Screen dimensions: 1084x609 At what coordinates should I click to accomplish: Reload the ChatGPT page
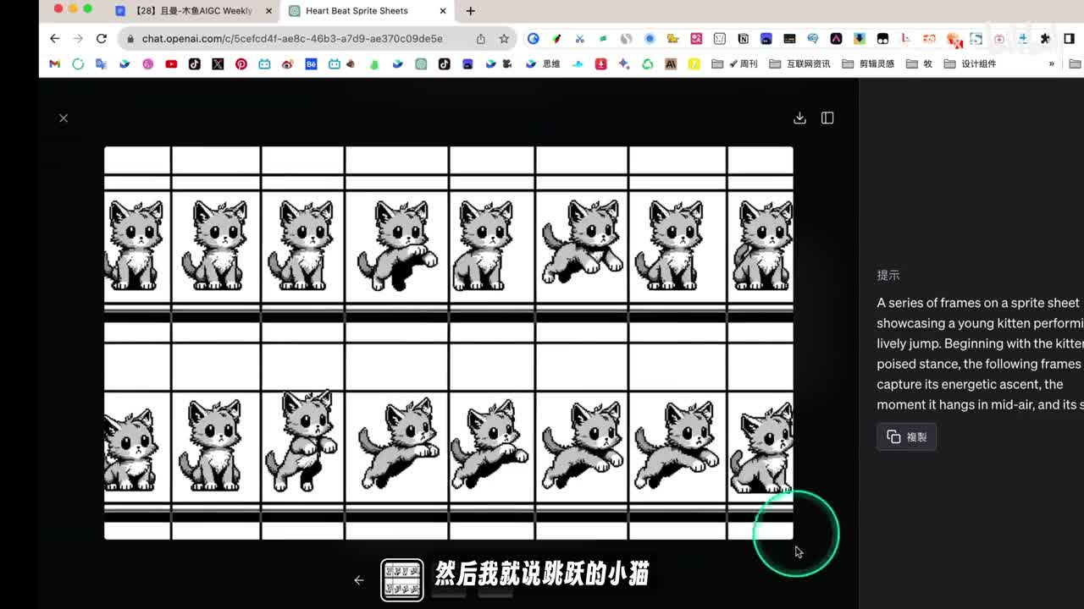pyautogui.click(x=102, y=39)
